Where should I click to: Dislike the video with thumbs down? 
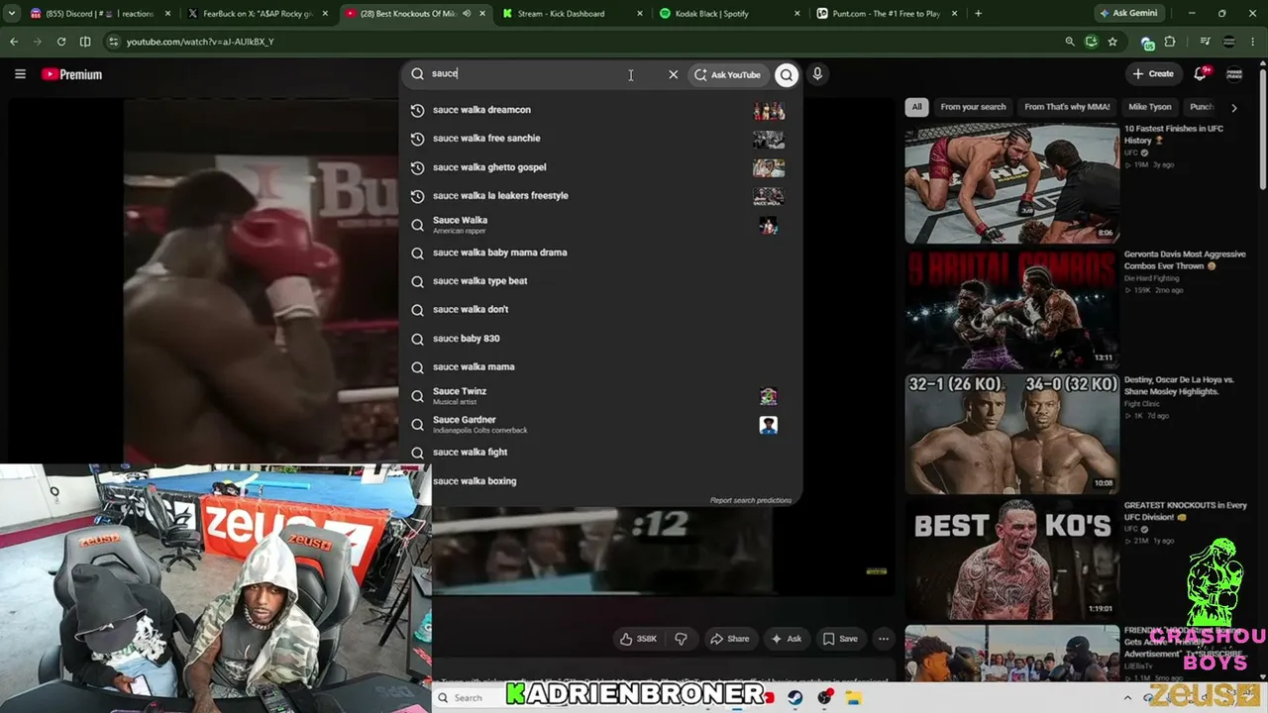click(681, 639)
